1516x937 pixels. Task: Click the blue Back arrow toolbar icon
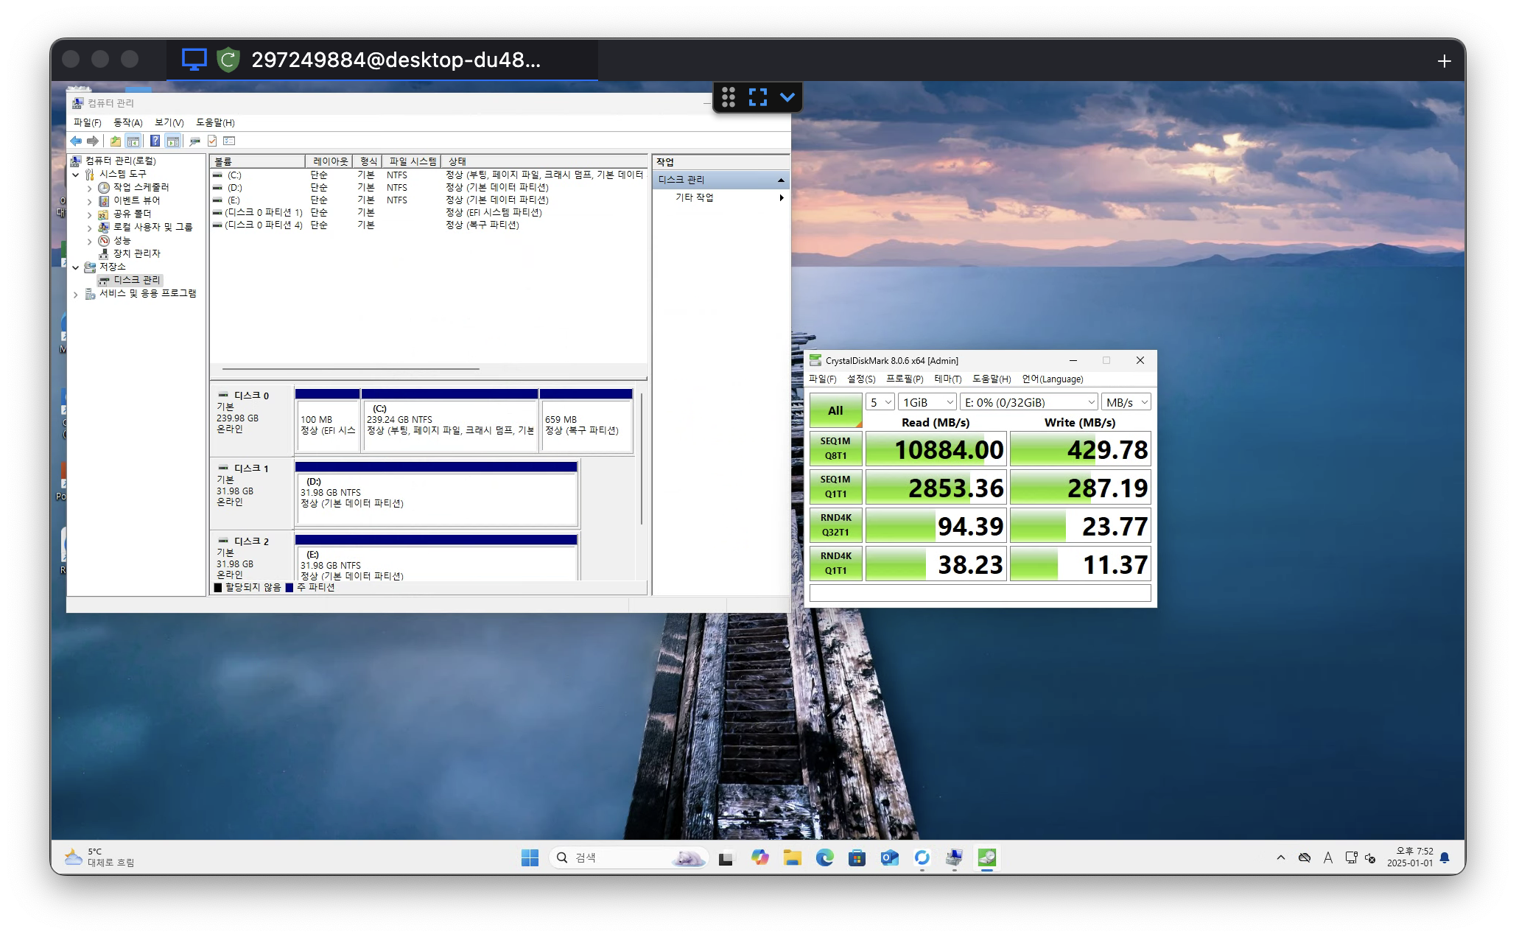pyautogui.click(x=76, y=141)
